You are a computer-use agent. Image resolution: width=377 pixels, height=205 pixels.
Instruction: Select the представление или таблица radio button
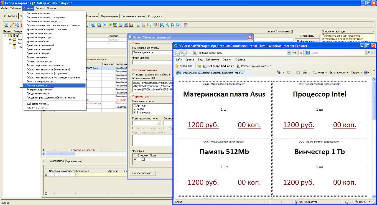(x=134, y=75)
